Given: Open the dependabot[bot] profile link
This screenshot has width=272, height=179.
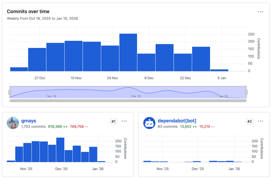Looking at the screenshot, I should point(177,121).
